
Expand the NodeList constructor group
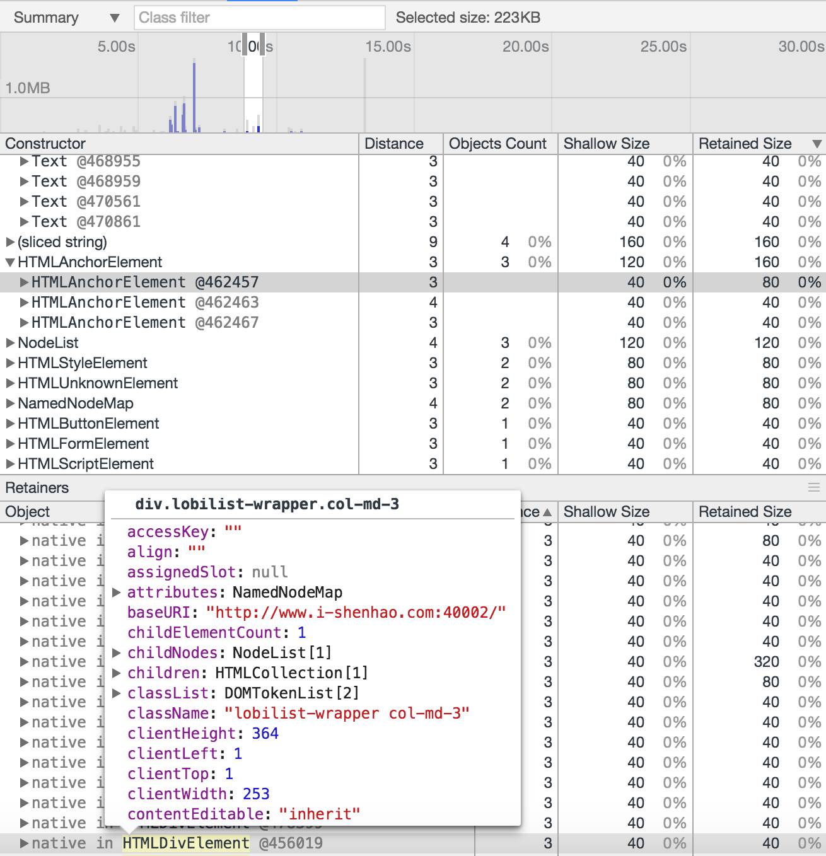(x=10, y=343)
